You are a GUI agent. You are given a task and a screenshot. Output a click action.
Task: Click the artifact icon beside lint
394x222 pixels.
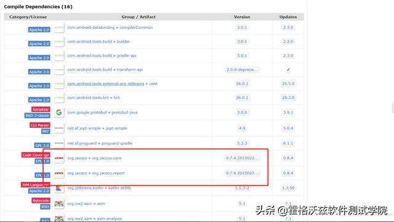coord(59,98)
